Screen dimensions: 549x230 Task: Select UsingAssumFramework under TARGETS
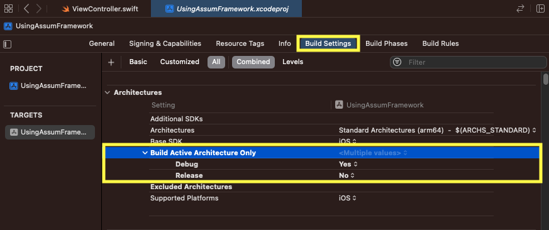click(x=50, y=133)
